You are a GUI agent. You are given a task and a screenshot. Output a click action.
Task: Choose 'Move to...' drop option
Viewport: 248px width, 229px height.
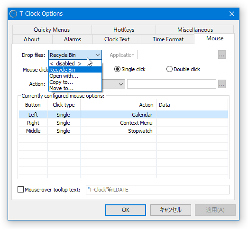75,88
